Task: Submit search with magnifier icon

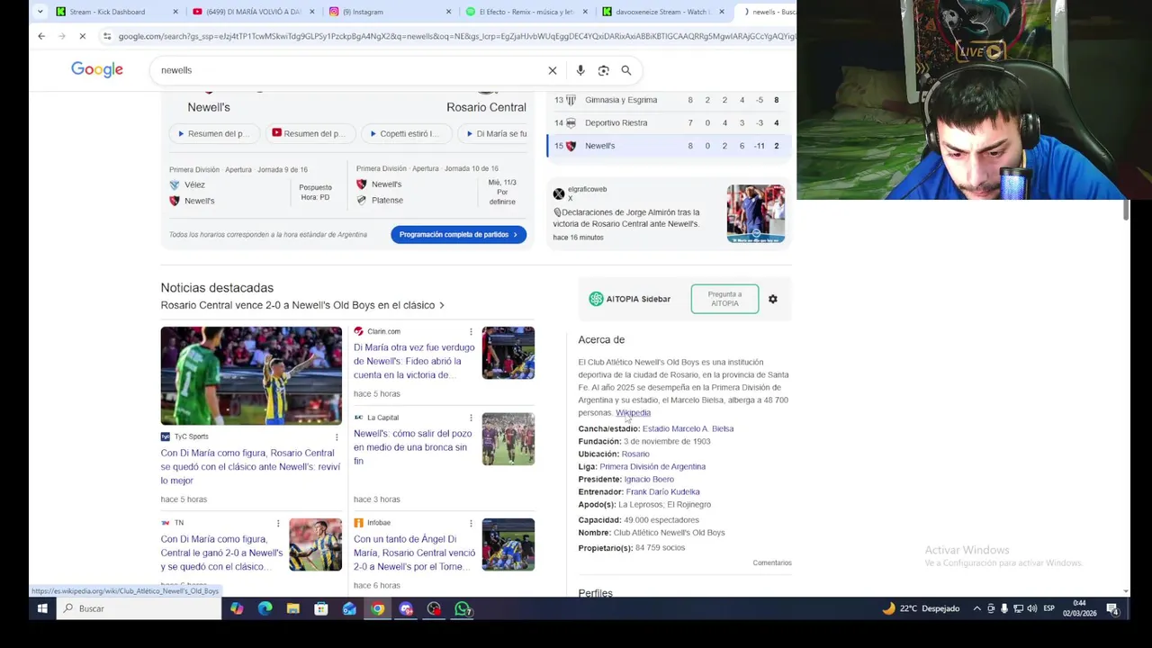Action: click(626, 70)
